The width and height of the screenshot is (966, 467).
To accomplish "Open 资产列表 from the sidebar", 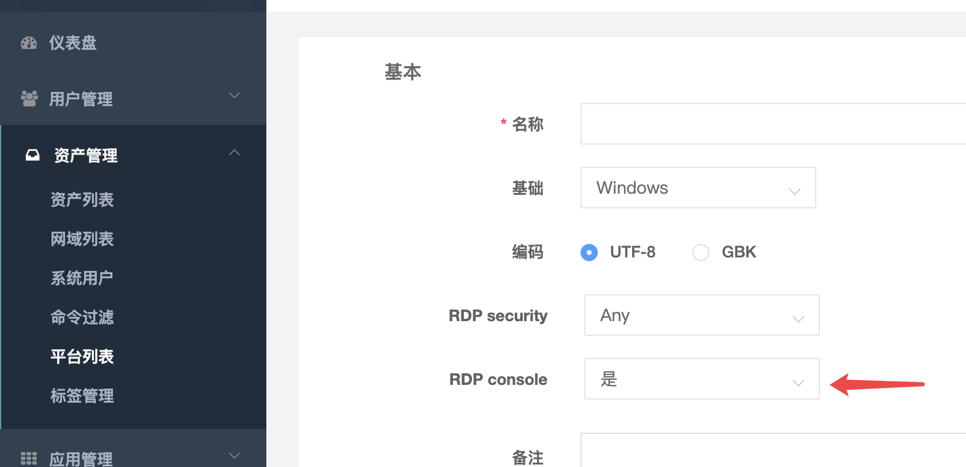I will 82,199.
